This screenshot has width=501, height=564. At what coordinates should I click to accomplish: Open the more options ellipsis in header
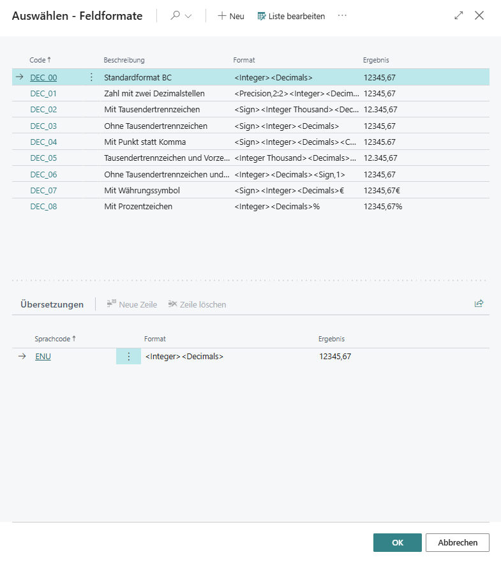(342, 16)
